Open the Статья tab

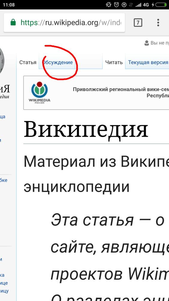click(28, 62)
